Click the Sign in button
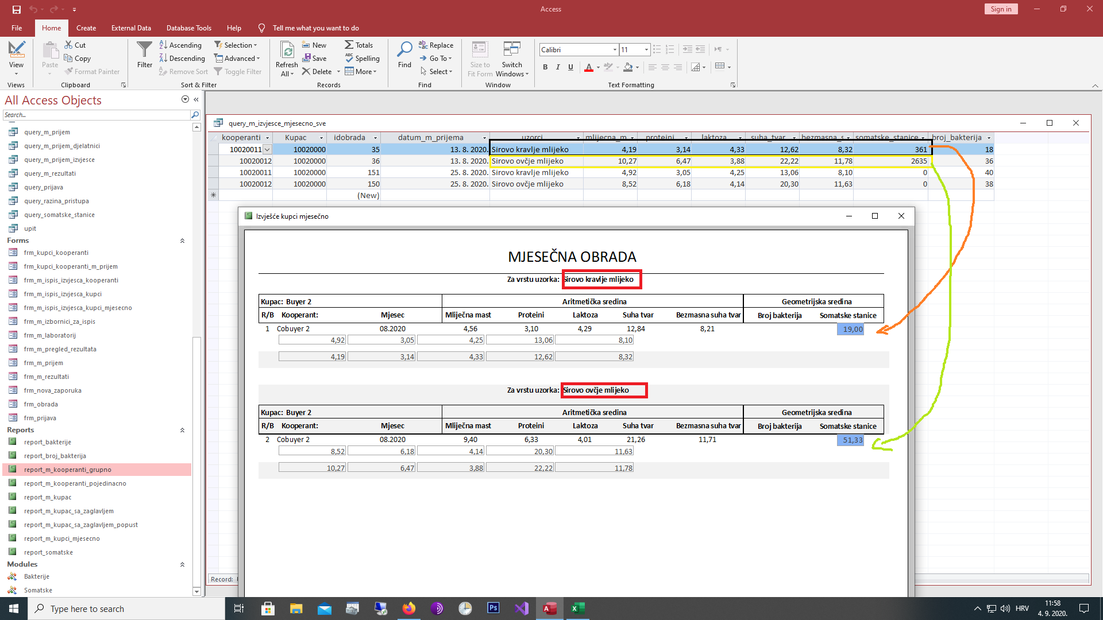Screen dimensions: 1103x620 click(x=1001, y=9)
